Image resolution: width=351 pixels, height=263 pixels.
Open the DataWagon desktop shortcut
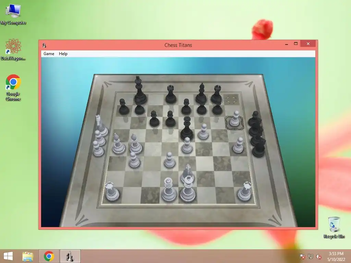pos(13,50)
